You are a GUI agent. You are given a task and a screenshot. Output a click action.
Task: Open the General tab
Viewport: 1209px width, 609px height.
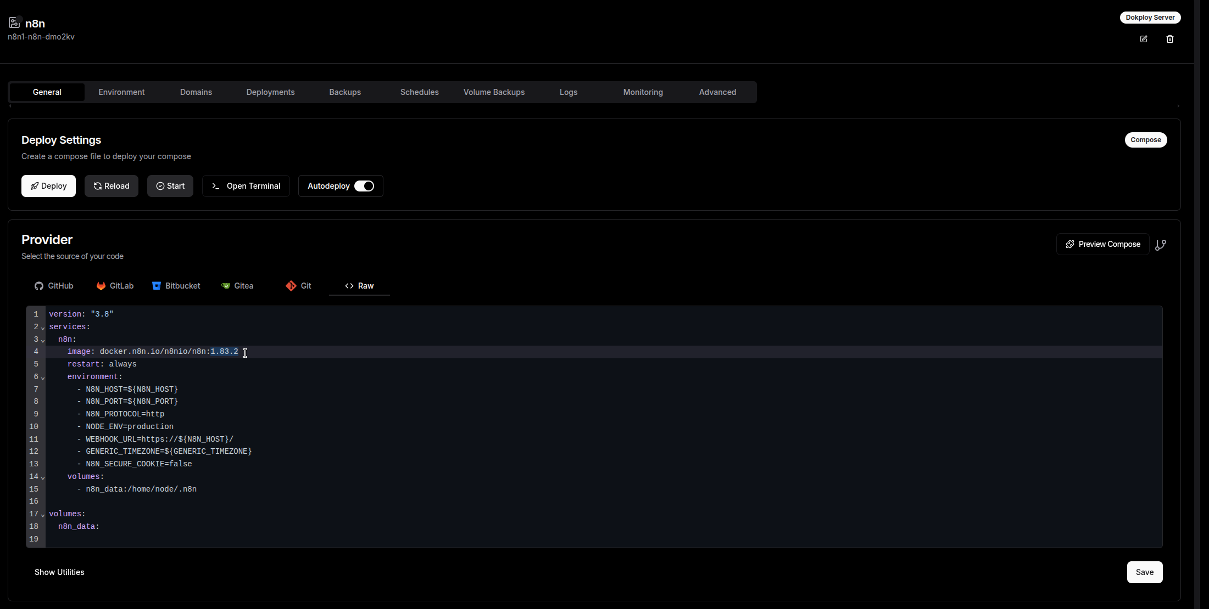click(47, 92)
